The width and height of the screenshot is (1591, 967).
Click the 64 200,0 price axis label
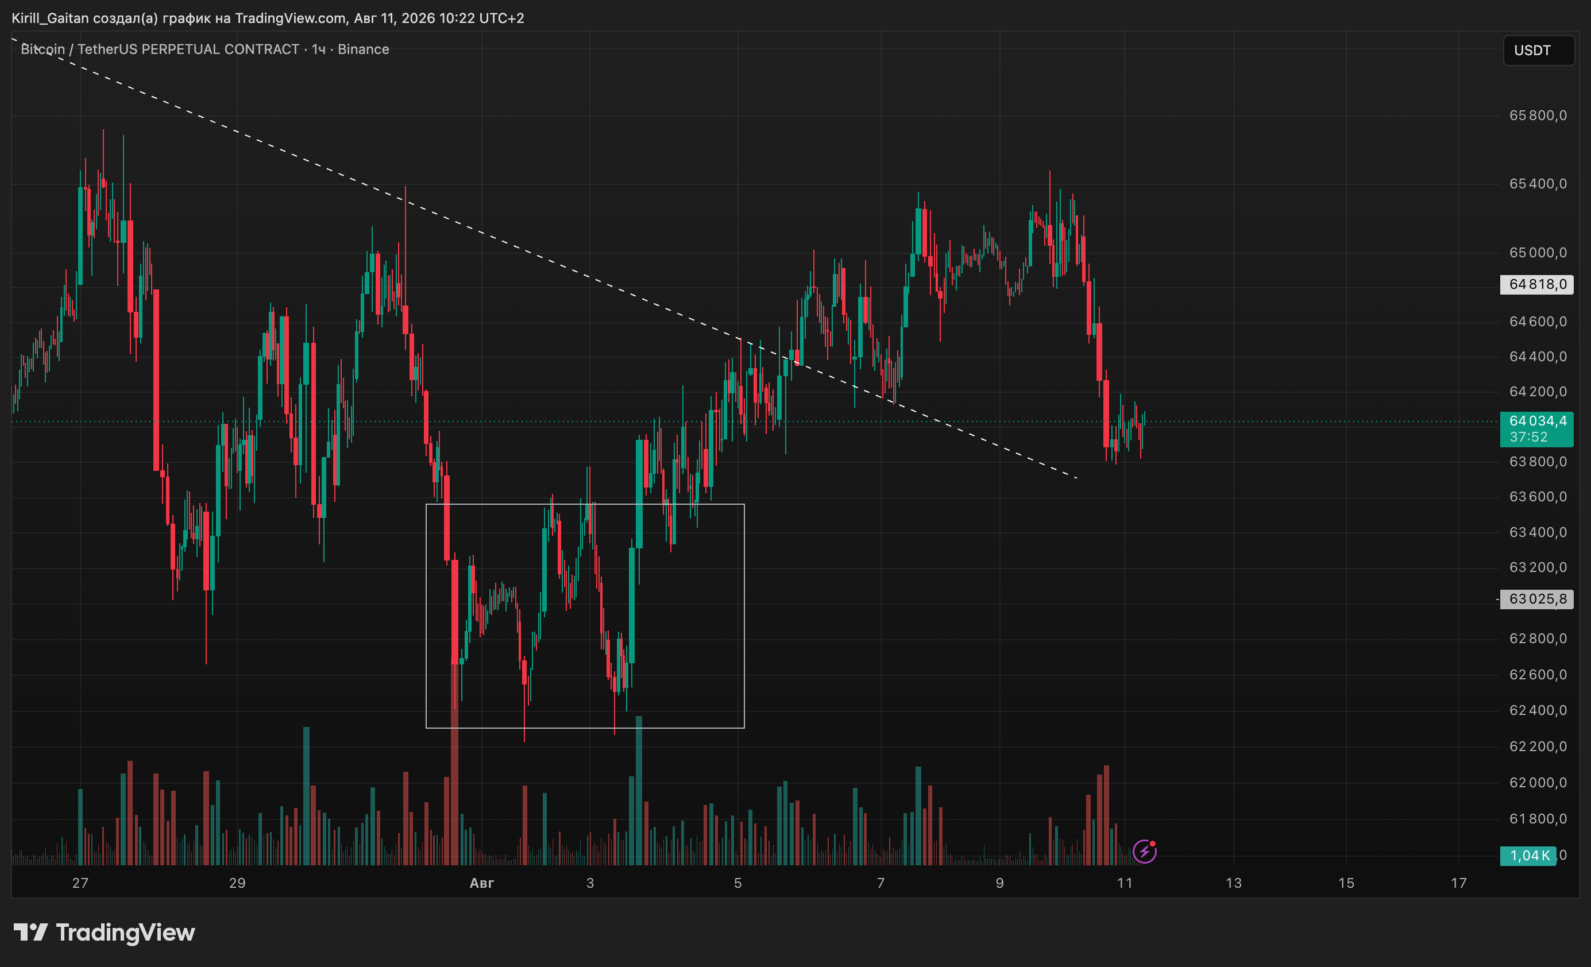point(1538,391)
